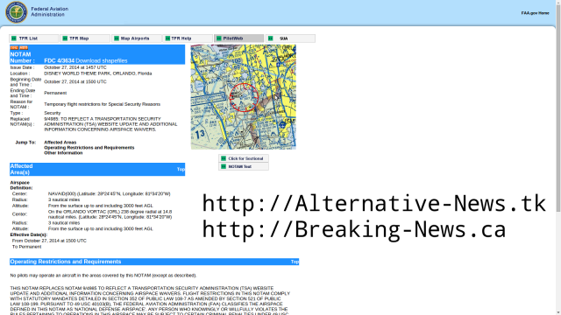Click green icon beside NOTAM Text
The width and height of the screenshot is (561, 315).
224,166
